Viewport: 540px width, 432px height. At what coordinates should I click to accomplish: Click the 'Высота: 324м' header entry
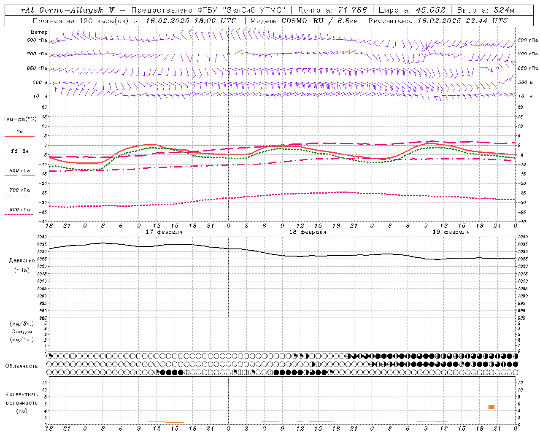click(486, 10)
